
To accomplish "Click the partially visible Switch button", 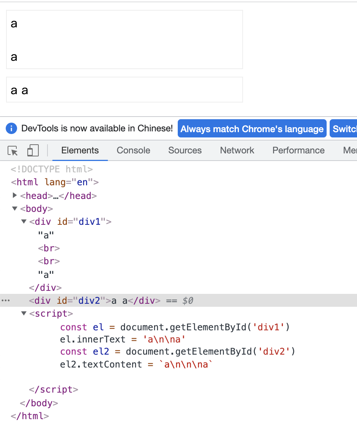I will pyautogui.click(x=344, y=128).
